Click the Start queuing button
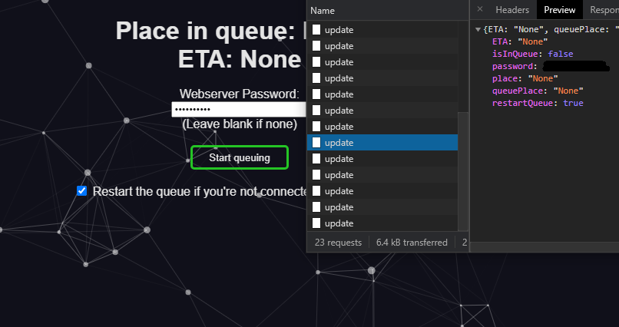619x327 pixels. (240, 158)
